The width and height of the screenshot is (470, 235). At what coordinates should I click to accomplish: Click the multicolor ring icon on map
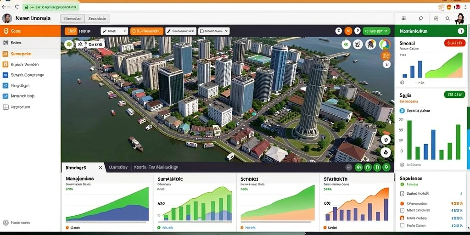pos(385,45)
